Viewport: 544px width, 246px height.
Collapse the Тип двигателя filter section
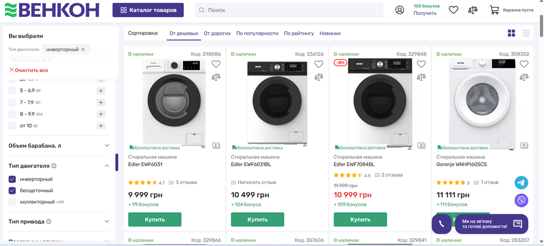tap(107, 166)
